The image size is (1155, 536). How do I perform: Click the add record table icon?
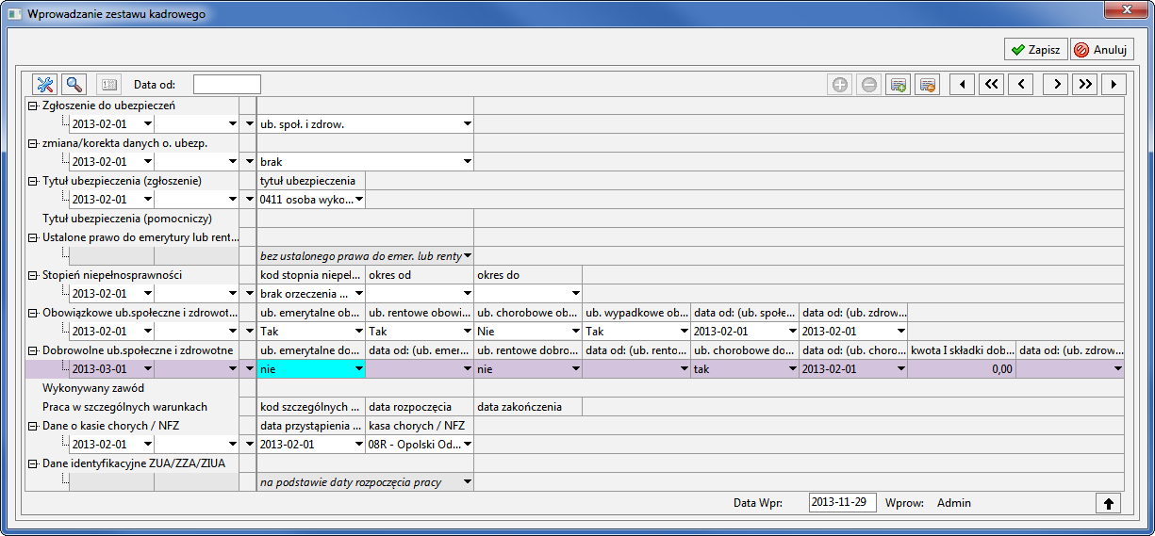[x=899, y=85]
